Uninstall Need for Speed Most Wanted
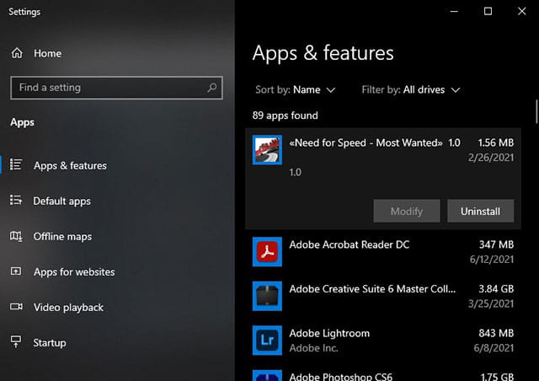The image size is (539, 381). (480, 211)
